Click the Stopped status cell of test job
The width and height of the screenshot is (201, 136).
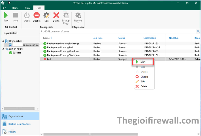pos(123,59)
